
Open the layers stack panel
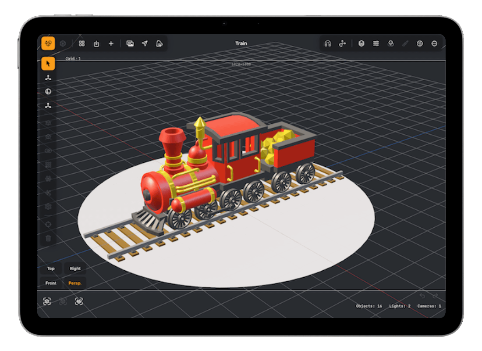[x=361, y=44]
